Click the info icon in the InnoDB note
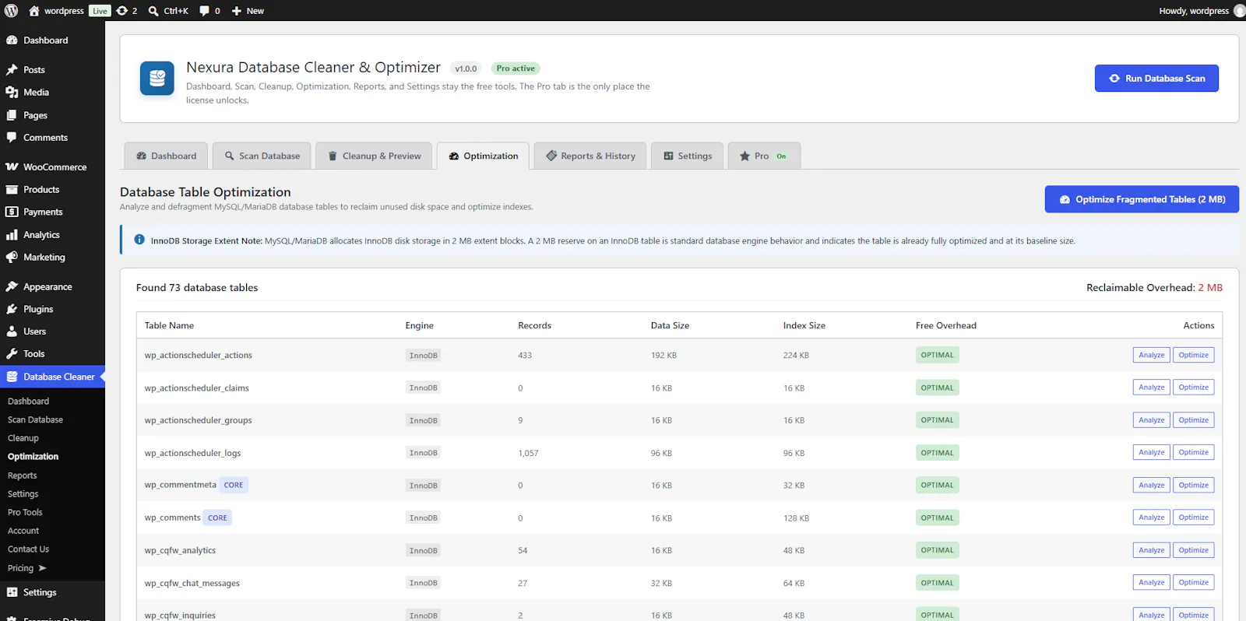 tap(139, 240)
